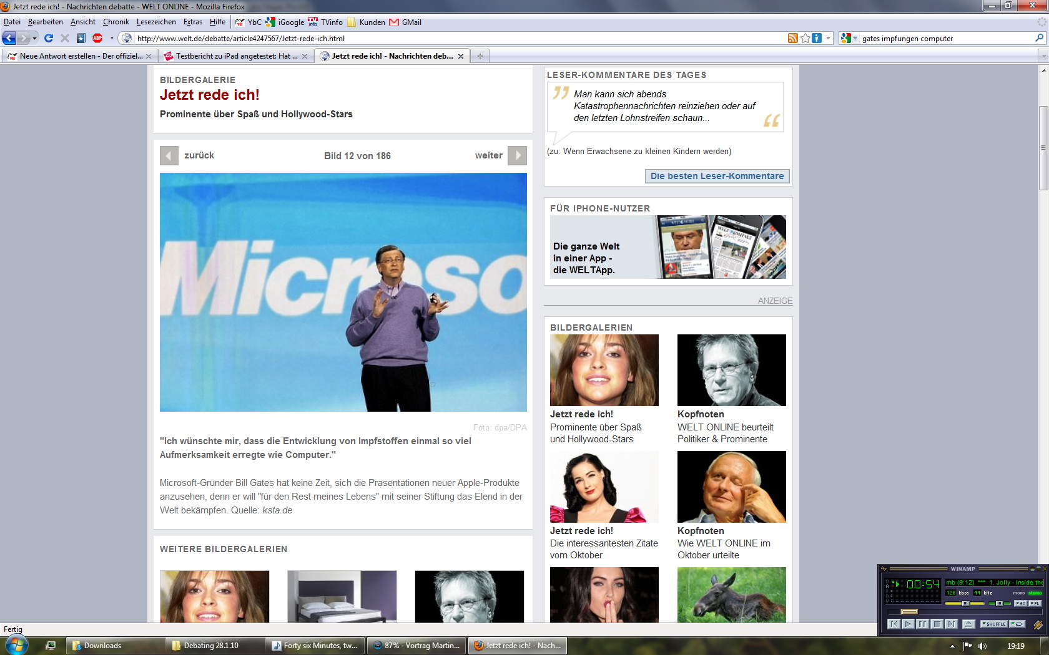Click Die besten Leser-Kommentare button
The width and height of the screenshot is (1049, 655).
(x=717, y=176)
